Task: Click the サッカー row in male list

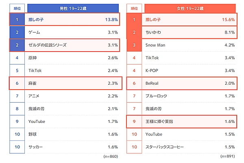Action: (73, 146)
